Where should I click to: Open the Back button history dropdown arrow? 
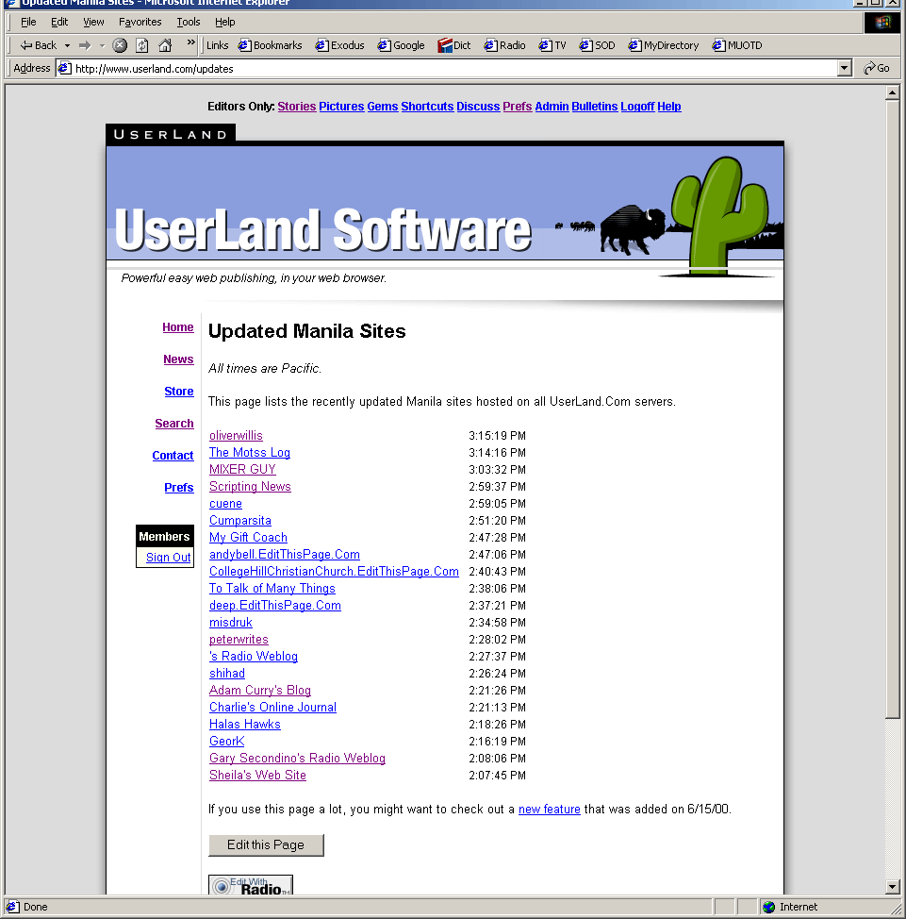pyautogui.click(x=67, y=45)
